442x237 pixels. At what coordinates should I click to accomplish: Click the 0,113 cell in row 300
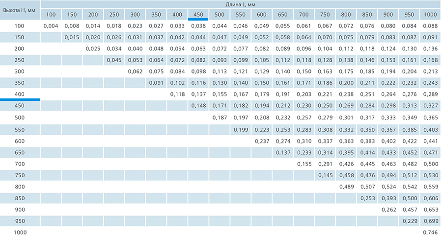click(220, 71)
